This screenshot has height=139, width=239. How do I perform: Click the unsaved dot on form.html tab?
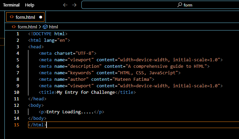(x=41, y=17)
